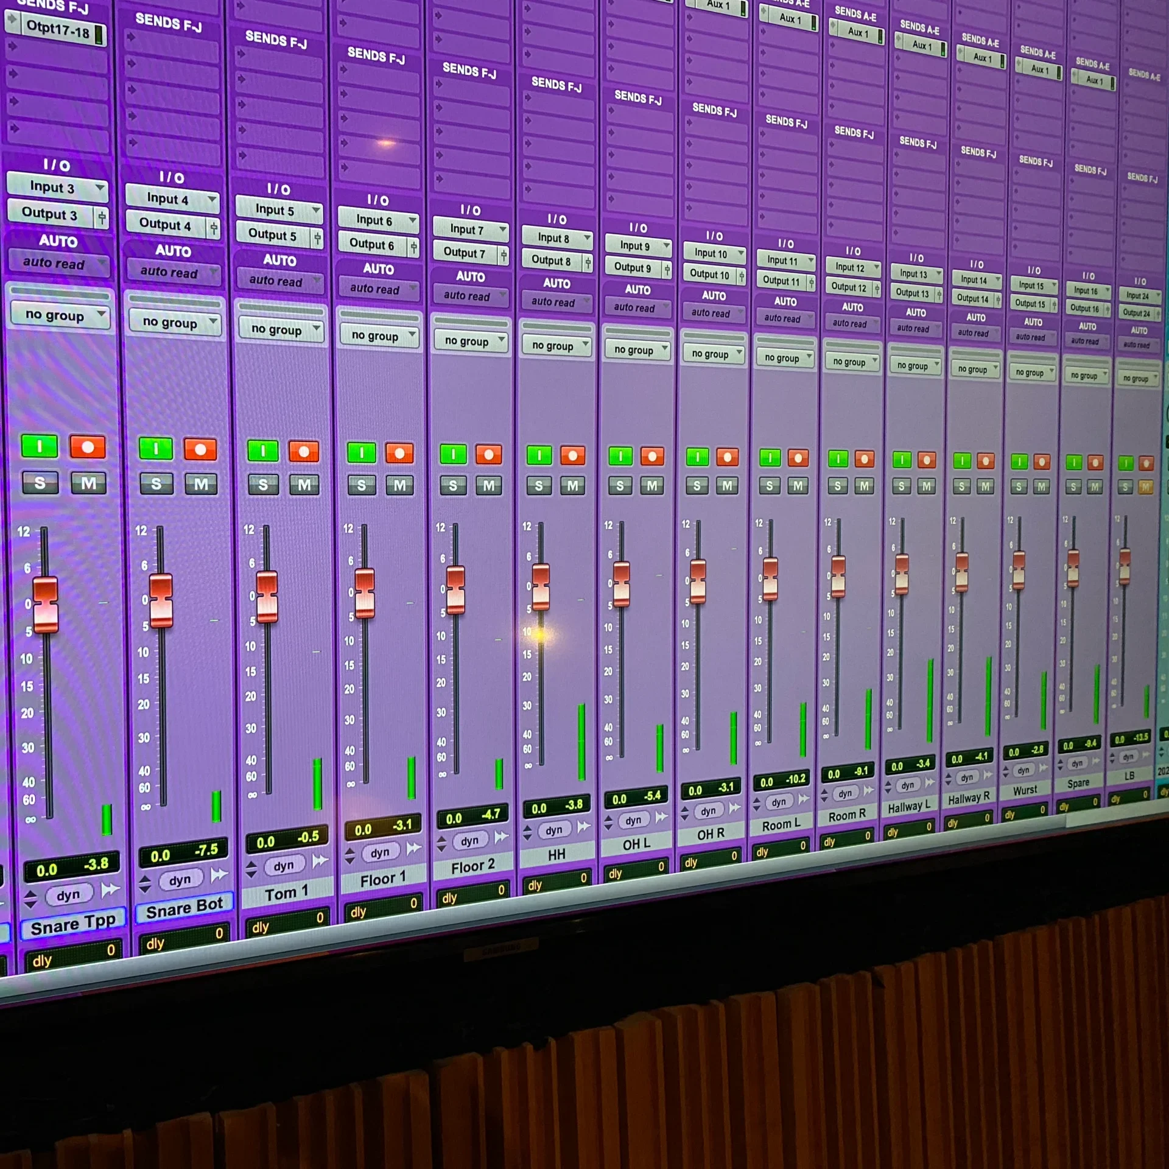Click the Otpt17-18 send button
This screenshot has height=1169, width=1169.
58,29
